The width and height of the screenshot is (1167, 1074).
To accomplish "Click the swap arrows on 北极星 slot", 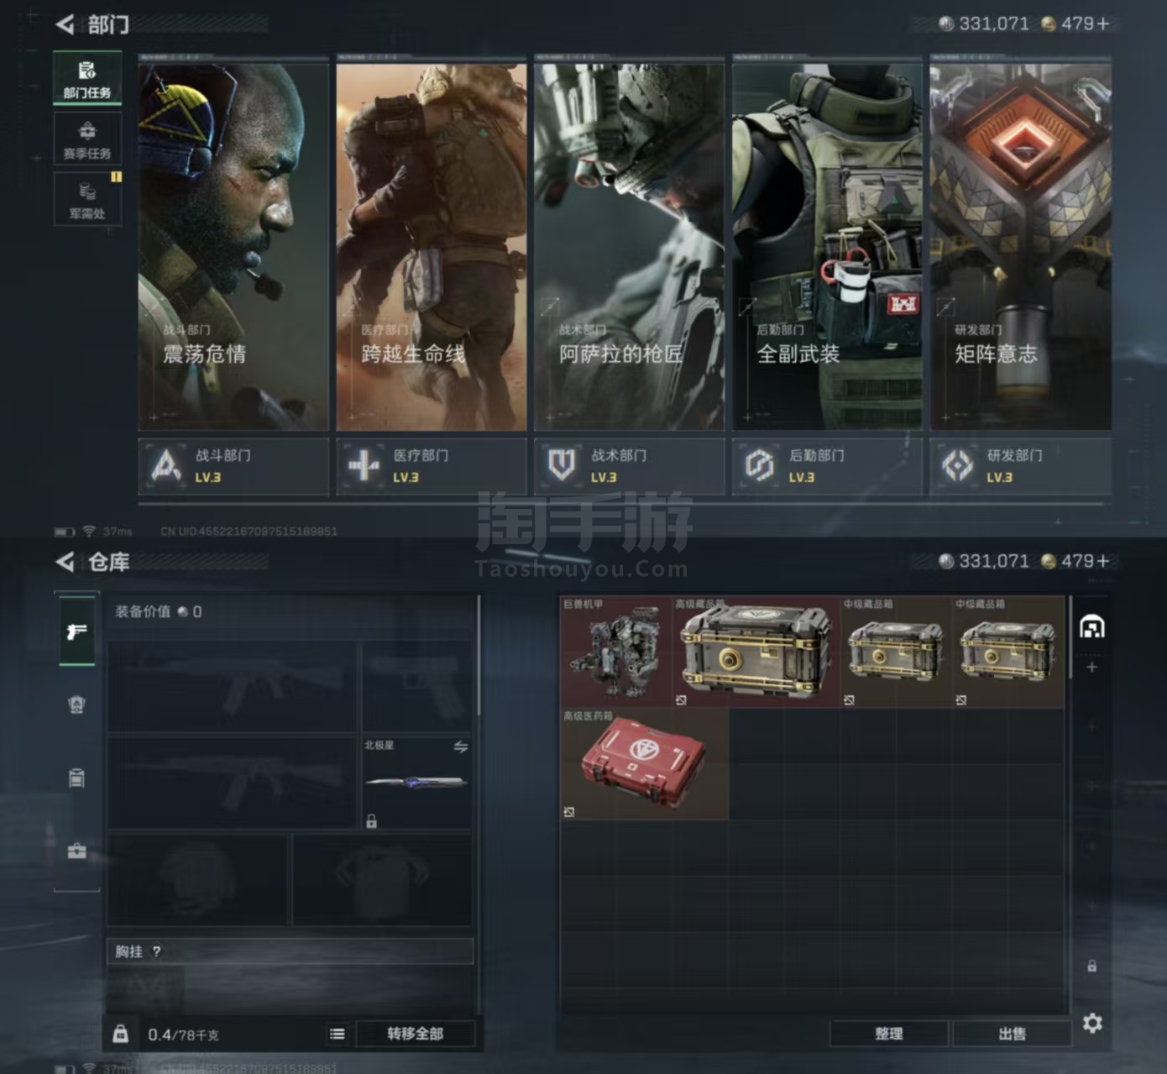I will pos(460,747).
